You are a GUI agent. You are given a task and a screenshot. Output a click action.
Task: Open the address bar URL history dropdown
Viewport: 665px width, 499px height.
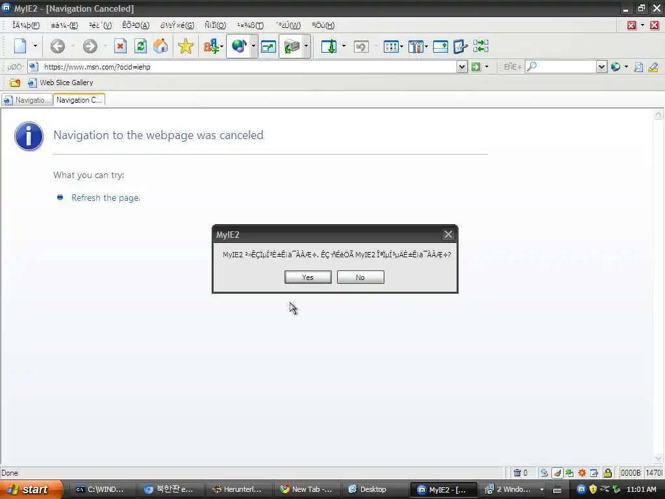[462, 67]
